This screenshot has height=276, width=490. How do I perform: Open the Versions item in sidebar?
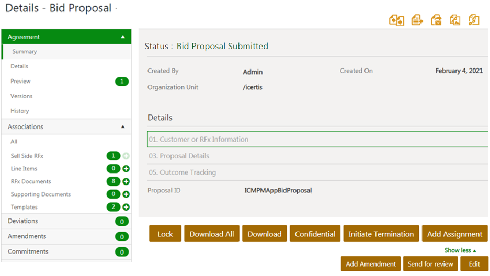click(21, 96)
